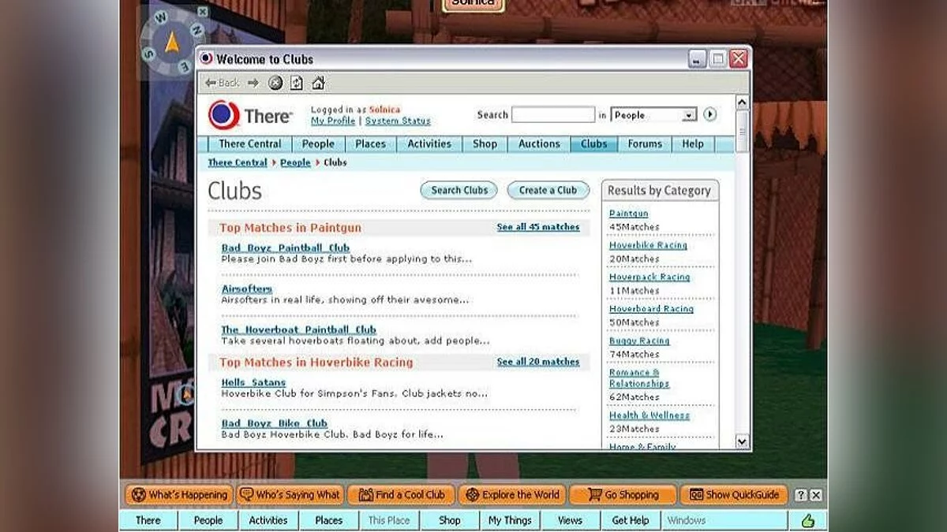Open the My Things menu

pyautogui.click(x=510, y=520)
